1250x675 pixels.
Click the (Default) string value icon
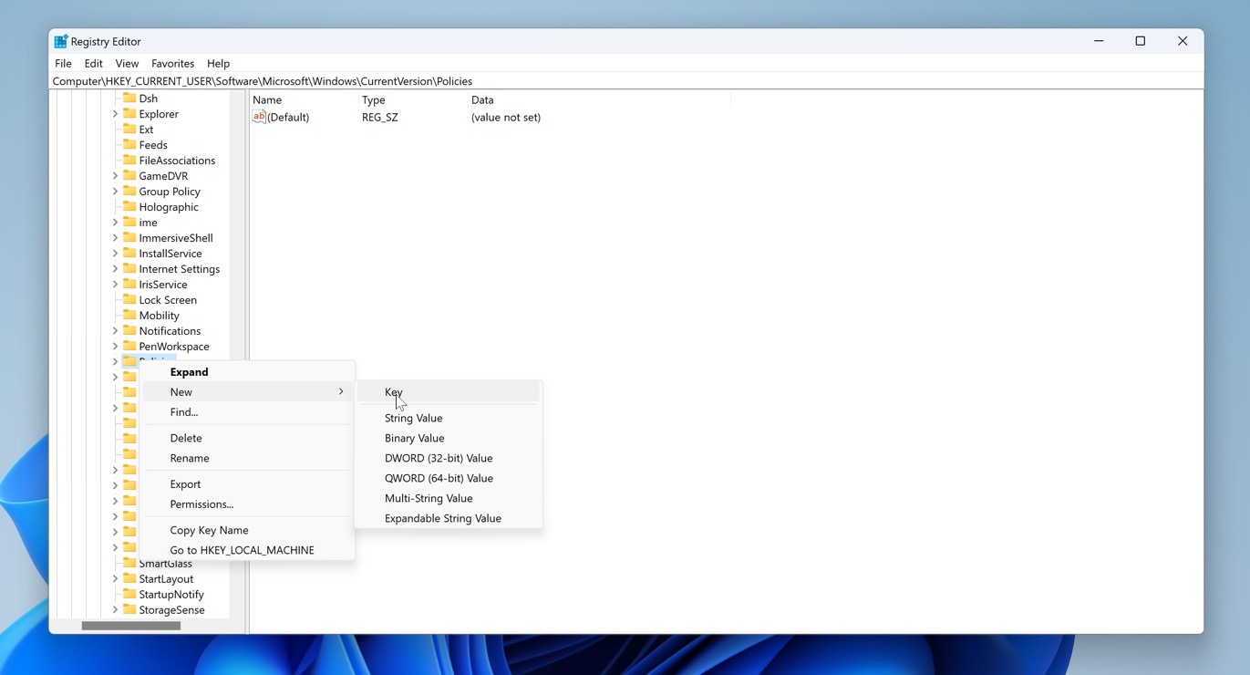(259, 117)
